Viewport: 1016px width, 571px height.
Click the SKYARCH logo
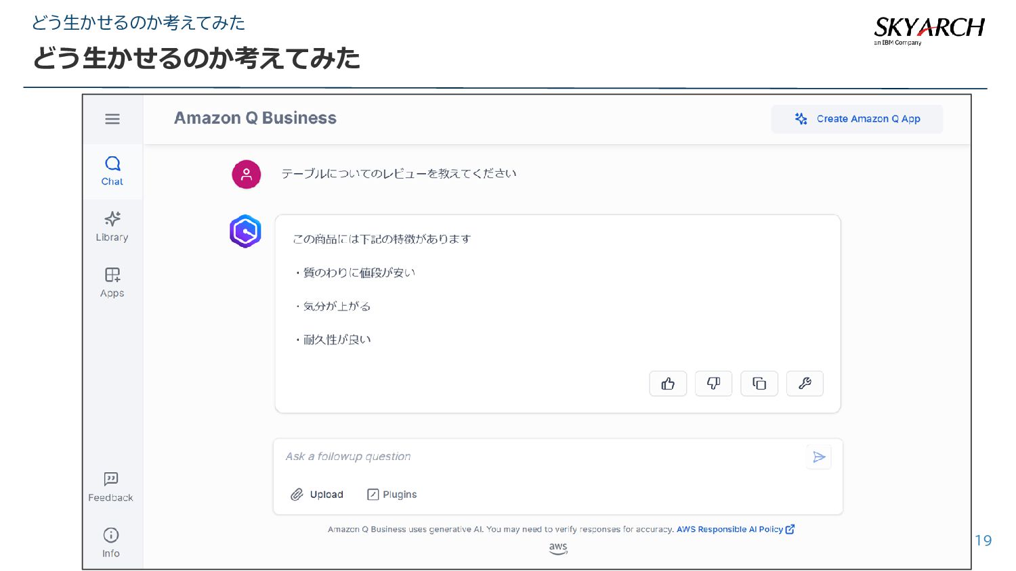click(929, 30)
